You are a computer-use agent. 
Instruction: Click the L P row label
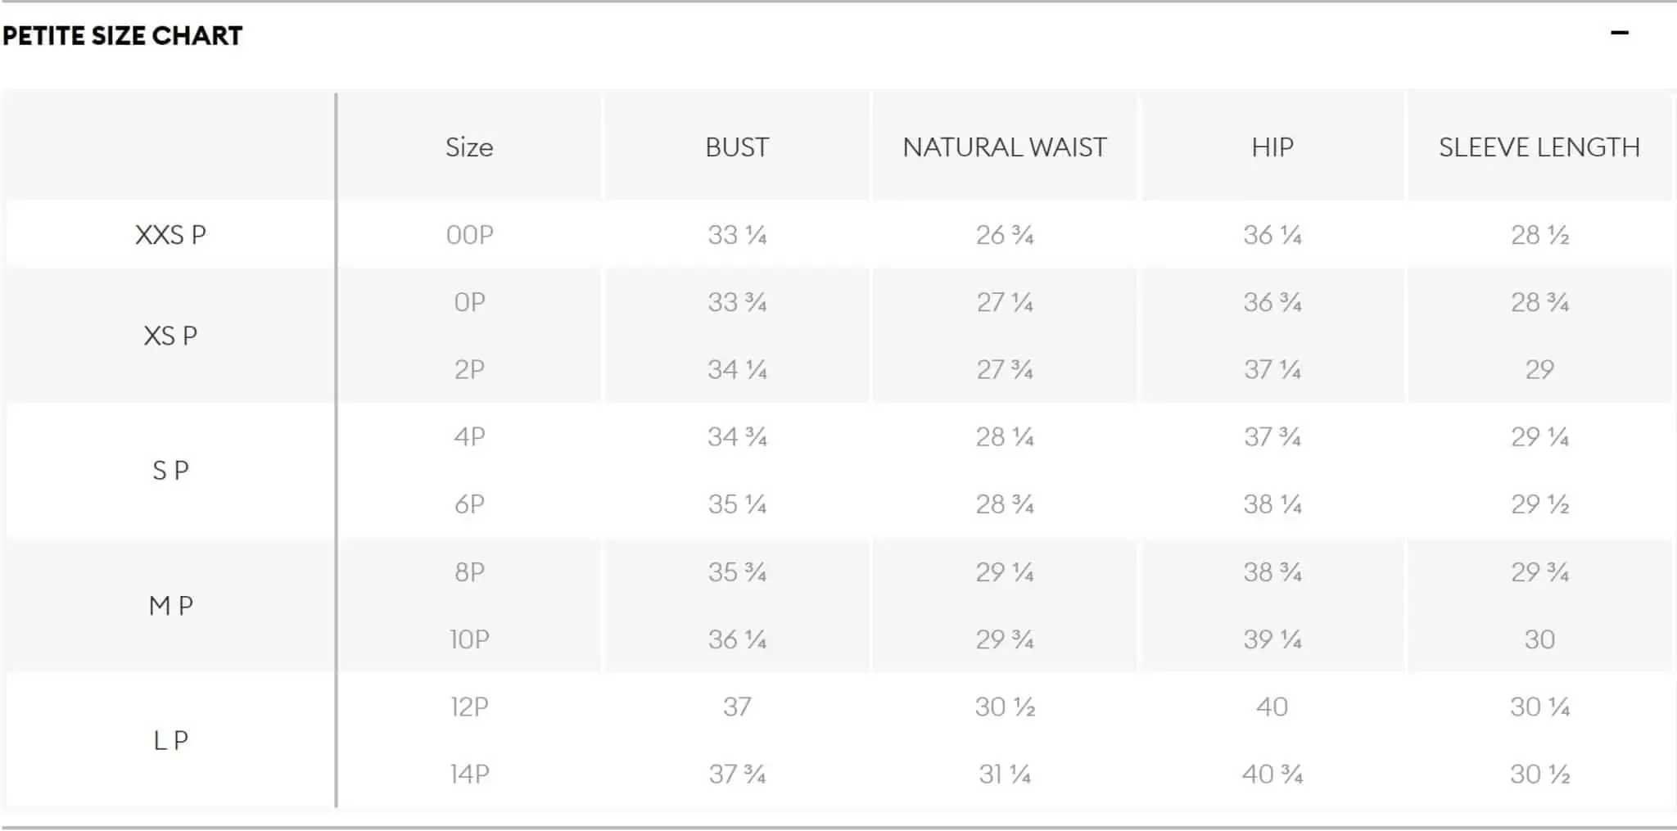tap(170, 740)
